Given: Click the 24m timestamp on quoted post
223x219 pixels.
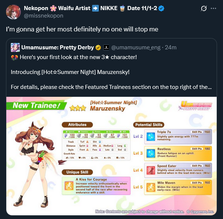Looking at the screenshot, I should (x=171, y=47).
